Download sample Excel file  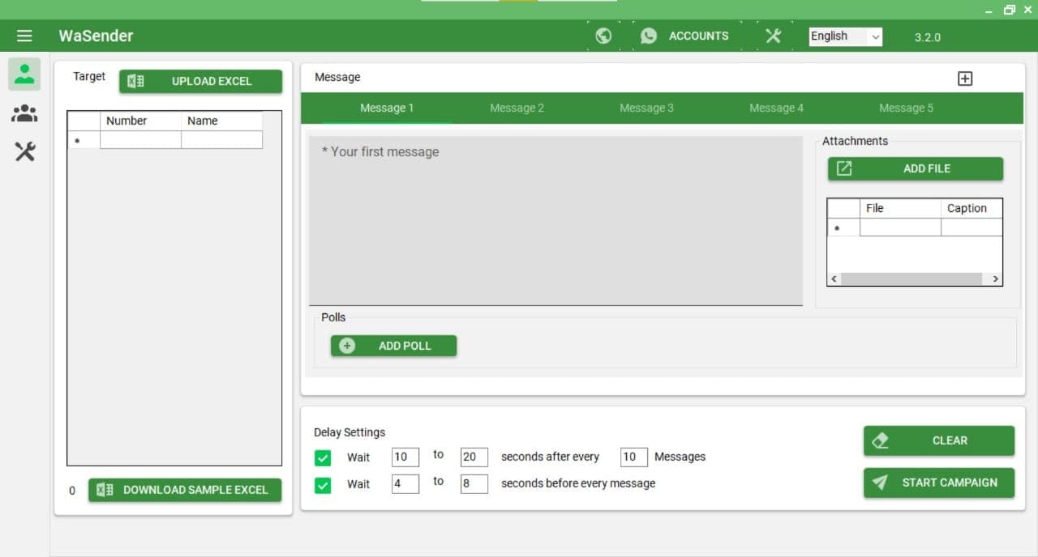tap(185, 490)
